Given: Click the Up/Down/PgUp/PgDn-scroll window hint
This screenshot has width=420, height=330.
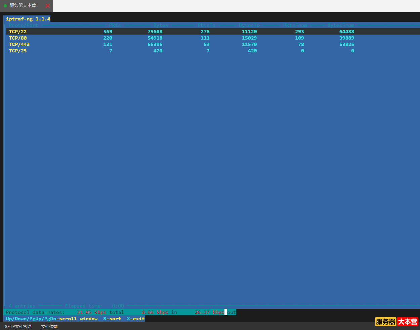Looking at the screenshot, I should coord(51,319).
